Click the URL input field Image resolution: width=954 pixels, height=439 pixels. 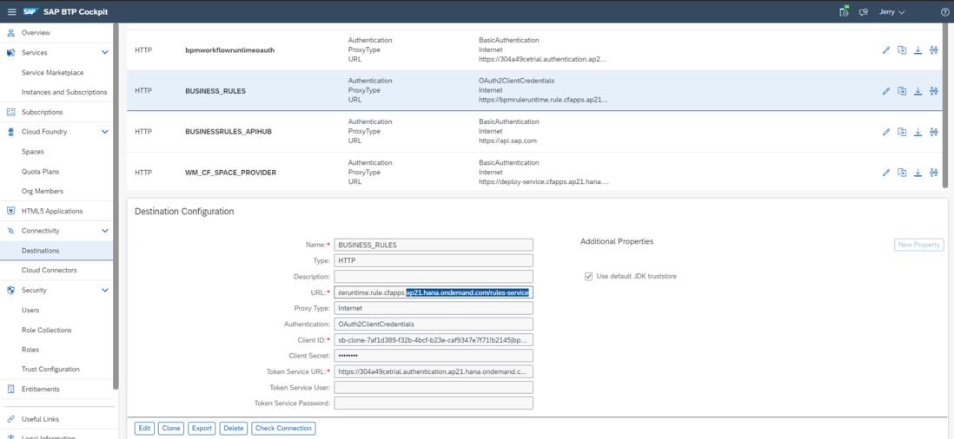(434, 292)
